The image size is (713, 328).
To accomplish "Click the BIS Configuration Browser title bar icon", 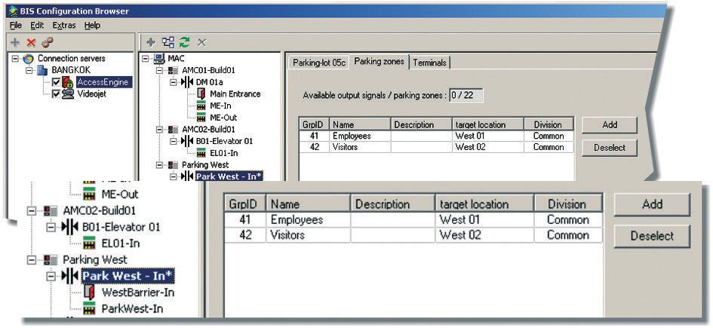I will point(14,11).
